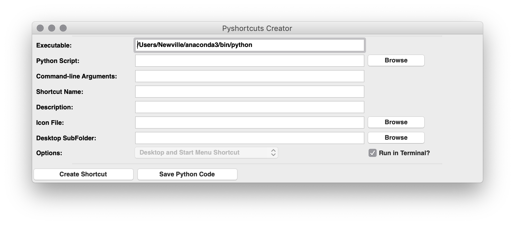This screenshot has width=515, height=225.
Task: Click the Python Script: label
Action: (x=58, y=61)
